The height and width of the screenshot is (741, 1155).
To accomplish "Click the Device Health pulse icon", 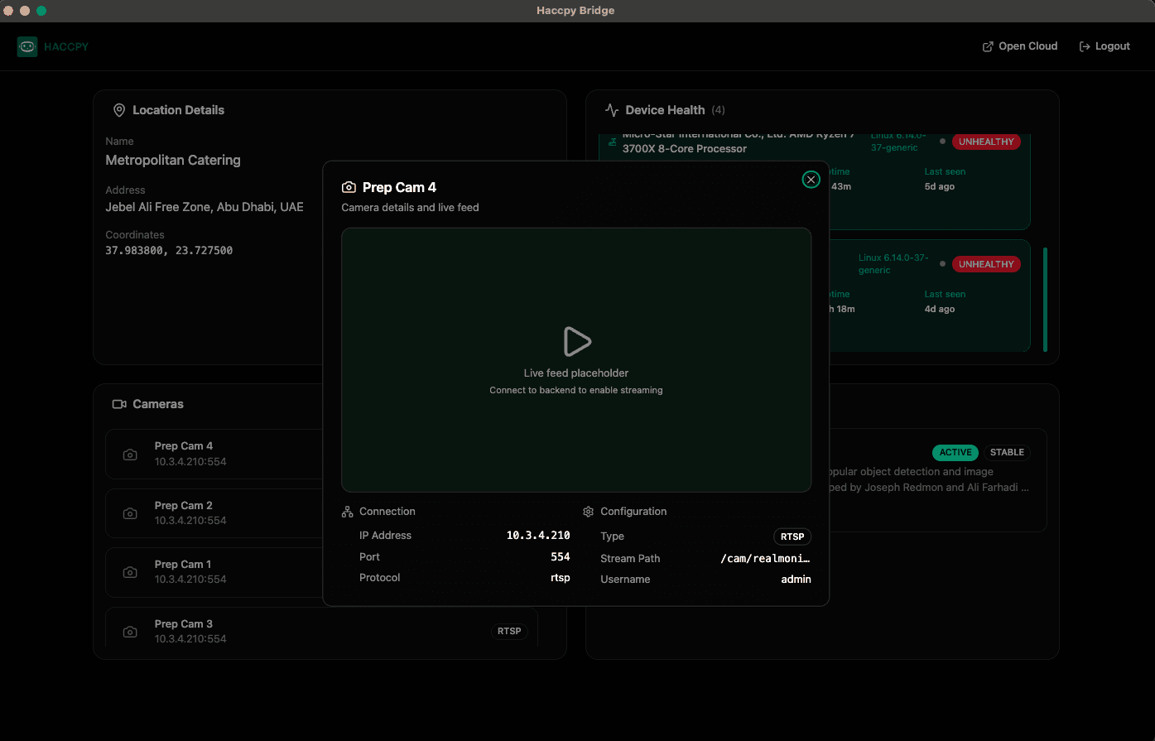I will [612, 110].
